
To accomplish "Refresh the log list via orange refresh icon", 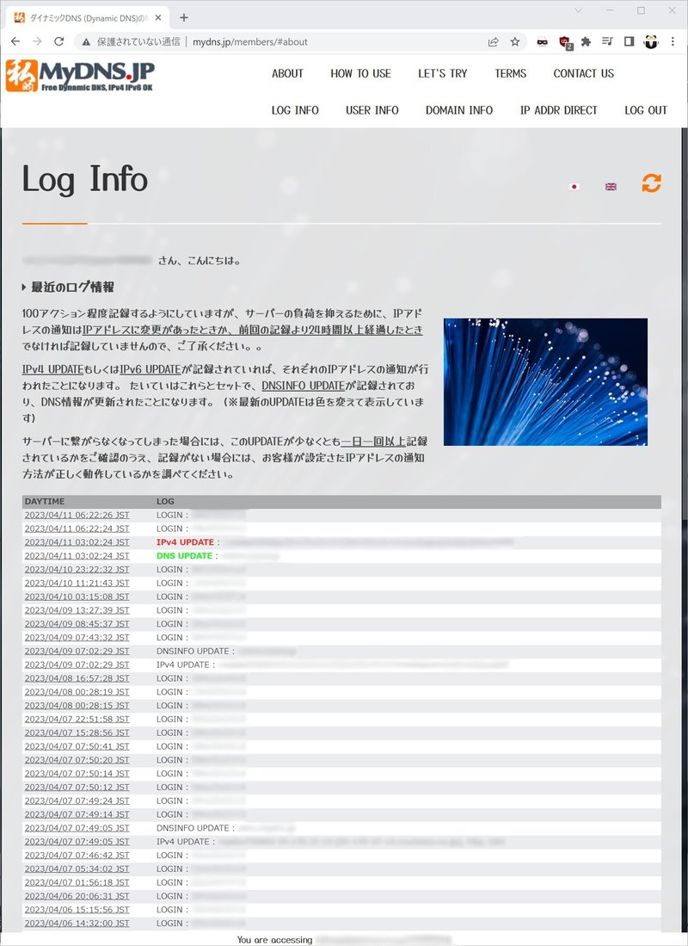I will [651, 182].
